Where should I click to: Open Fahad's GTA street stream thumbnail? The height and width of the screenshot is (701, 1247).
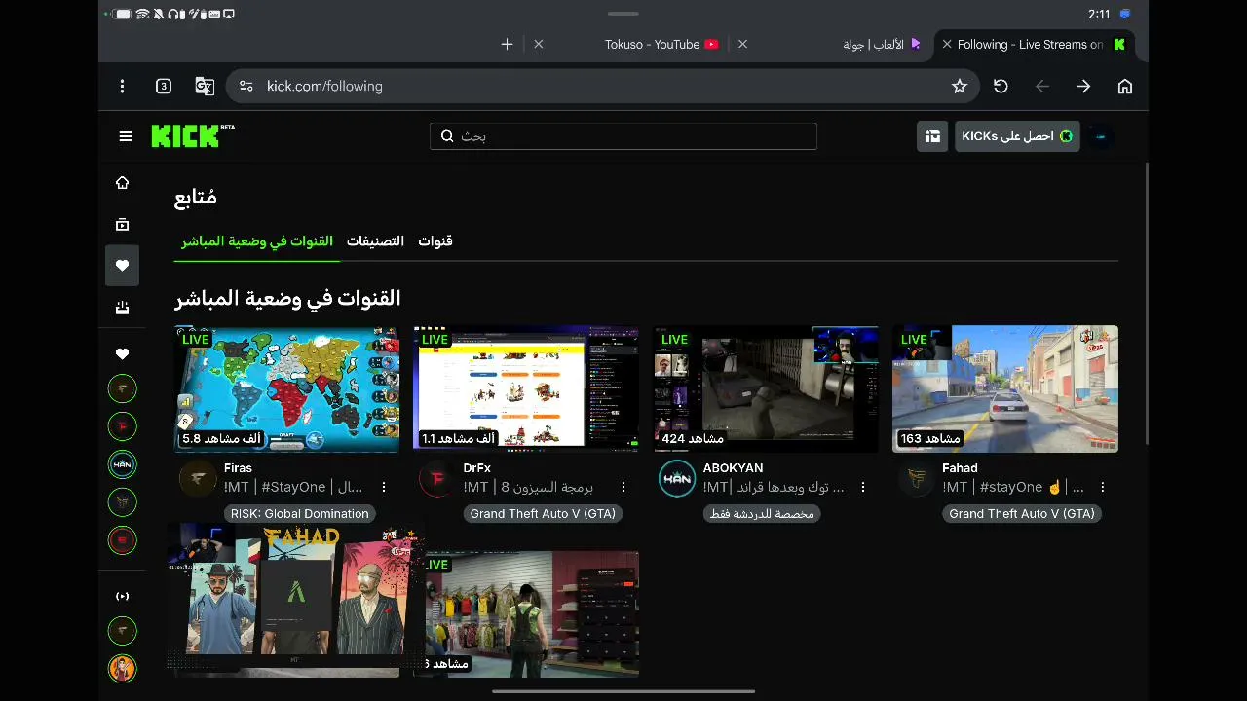[x=1005, y=389]
